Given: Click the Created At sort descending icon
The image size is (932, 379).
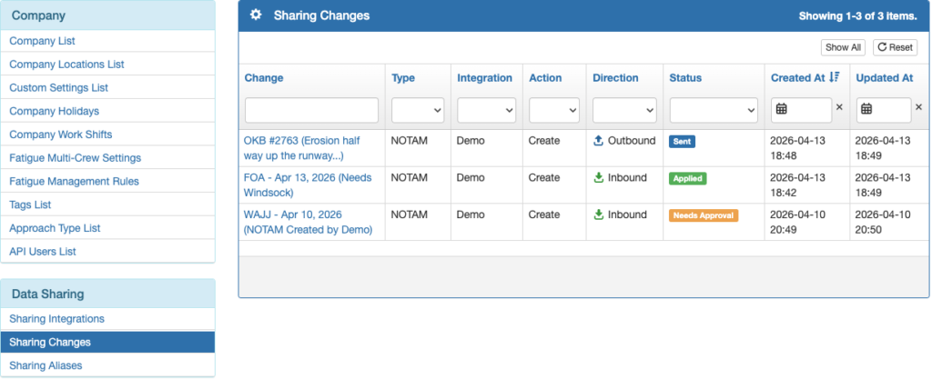Looking at the screenshot, I should (x=835, y=78).
